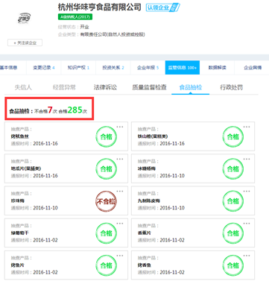Open the 变更记录 4 tab
Image resolution: width=269 pixels, height=284 pixels.
[44, 68]
